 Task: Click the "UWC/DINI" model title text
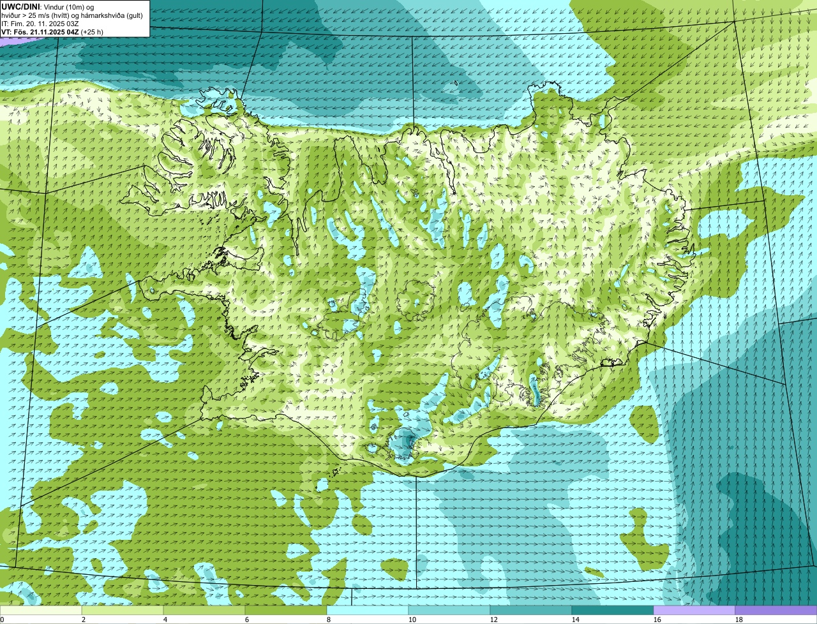(x=21, y=6)
